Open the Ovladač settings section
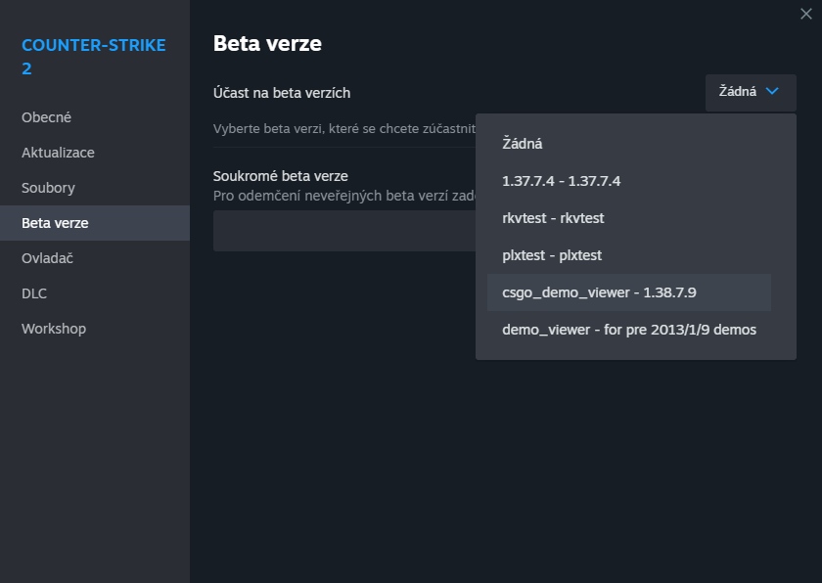822x583 pixels. click(48, 257)
